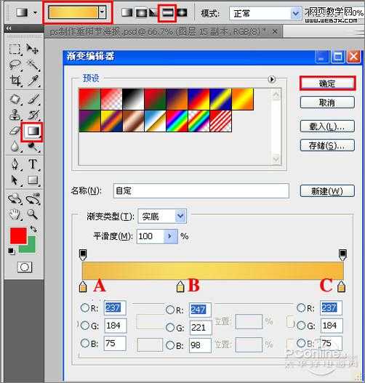Viewport: 365px width, 383px height.
Task: Pick the red foreground color swatch
Action: (x=18, y=235)
